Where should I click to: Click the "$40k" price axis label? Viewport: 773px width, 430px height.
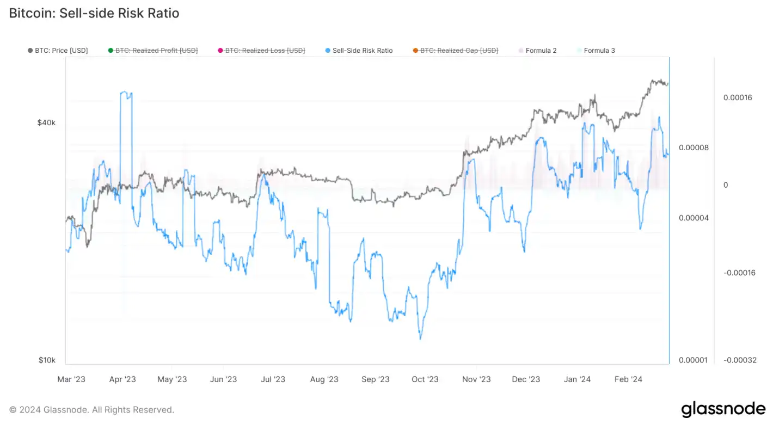[46, 123]
